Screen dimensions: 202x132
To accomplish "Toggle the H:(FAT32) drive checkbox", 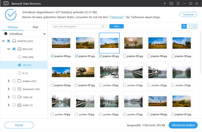I will pyautogui.click(x=8, y=41).
